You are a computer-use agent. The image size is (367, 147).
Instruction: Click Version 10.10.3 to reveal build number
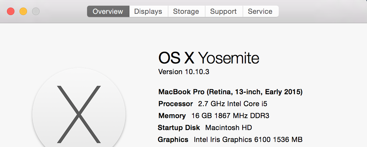tap(184, 72)
